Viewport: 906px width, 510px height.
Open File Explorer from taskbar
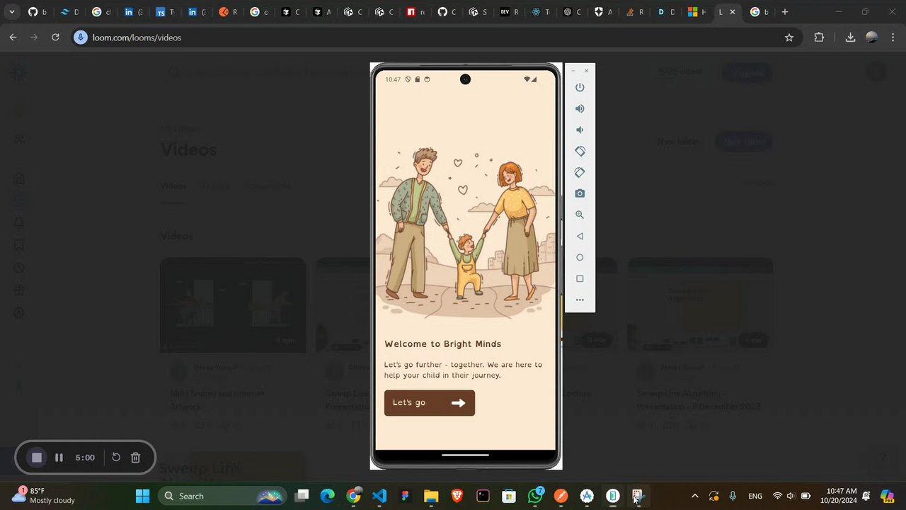click(x=431, y=496)
